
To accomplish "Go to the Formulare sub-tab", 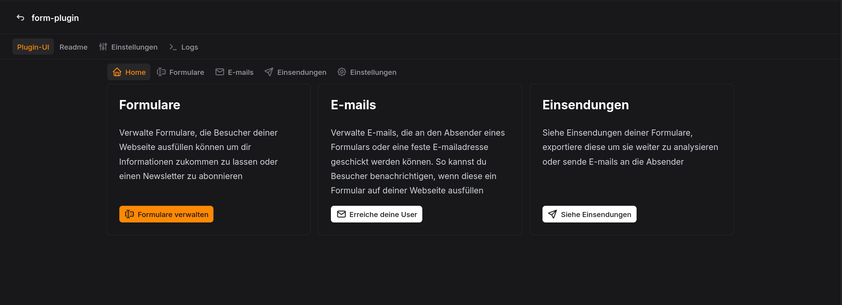I will (x=186, y=72).
